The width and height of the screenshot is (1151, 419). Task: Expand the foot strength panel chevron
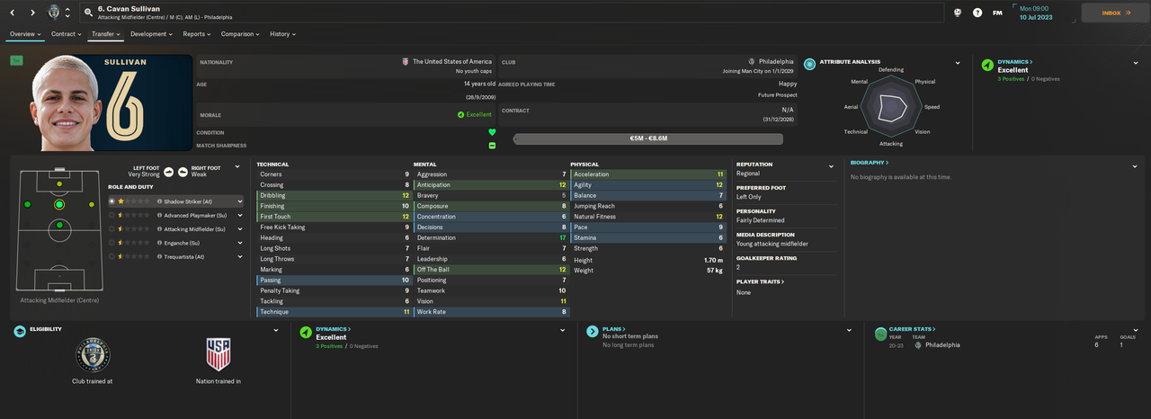(x=237, y=166)
